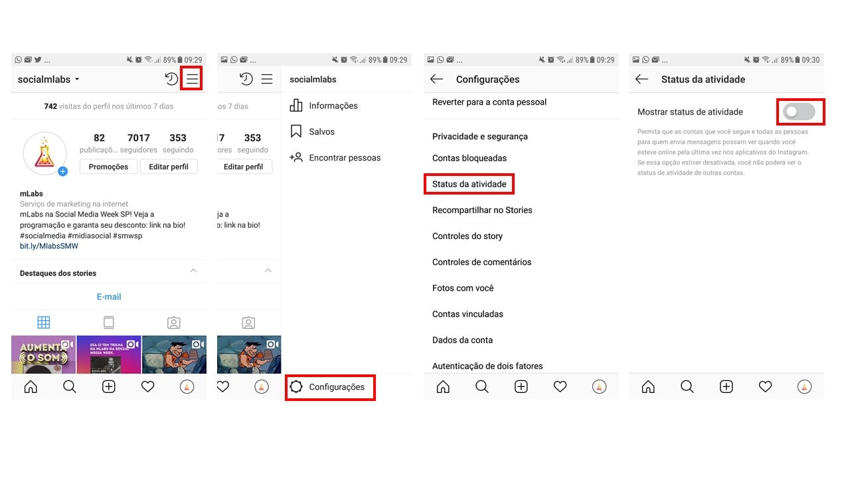The image size is (850, 478).
Task: Click the Promoções button
Action: [108, 167]
